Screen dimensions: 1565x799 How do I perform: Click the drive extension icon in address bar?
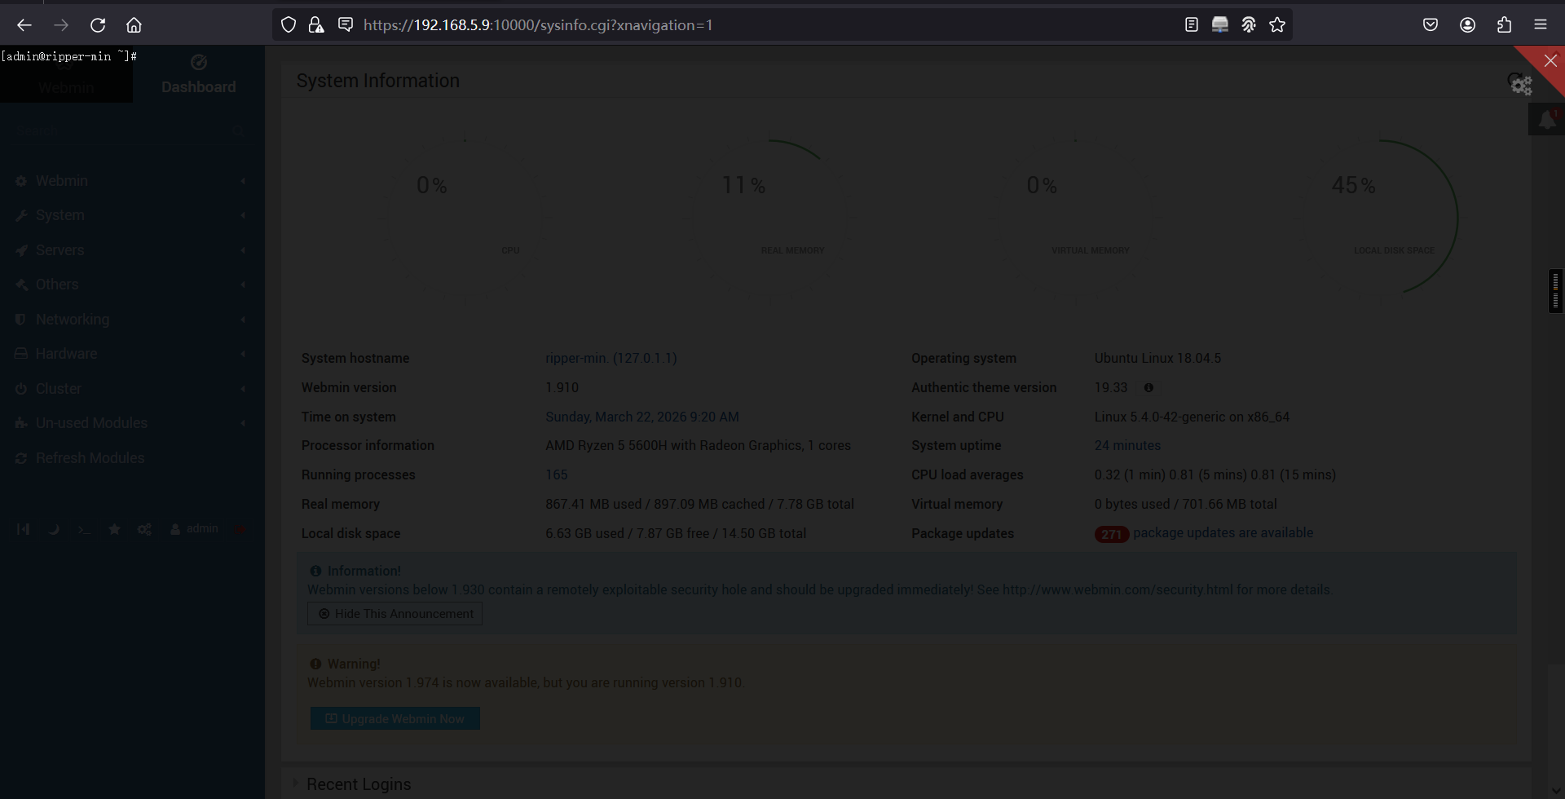pos(1220,25)
